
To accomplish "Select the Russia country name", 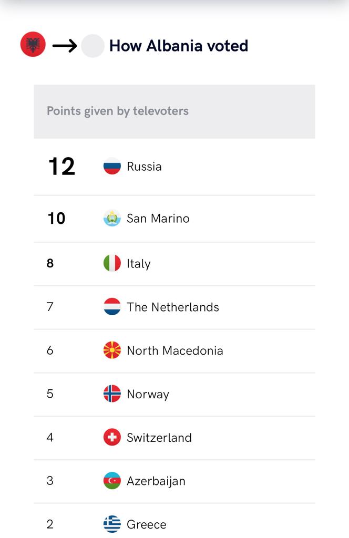I will point(144,167).
